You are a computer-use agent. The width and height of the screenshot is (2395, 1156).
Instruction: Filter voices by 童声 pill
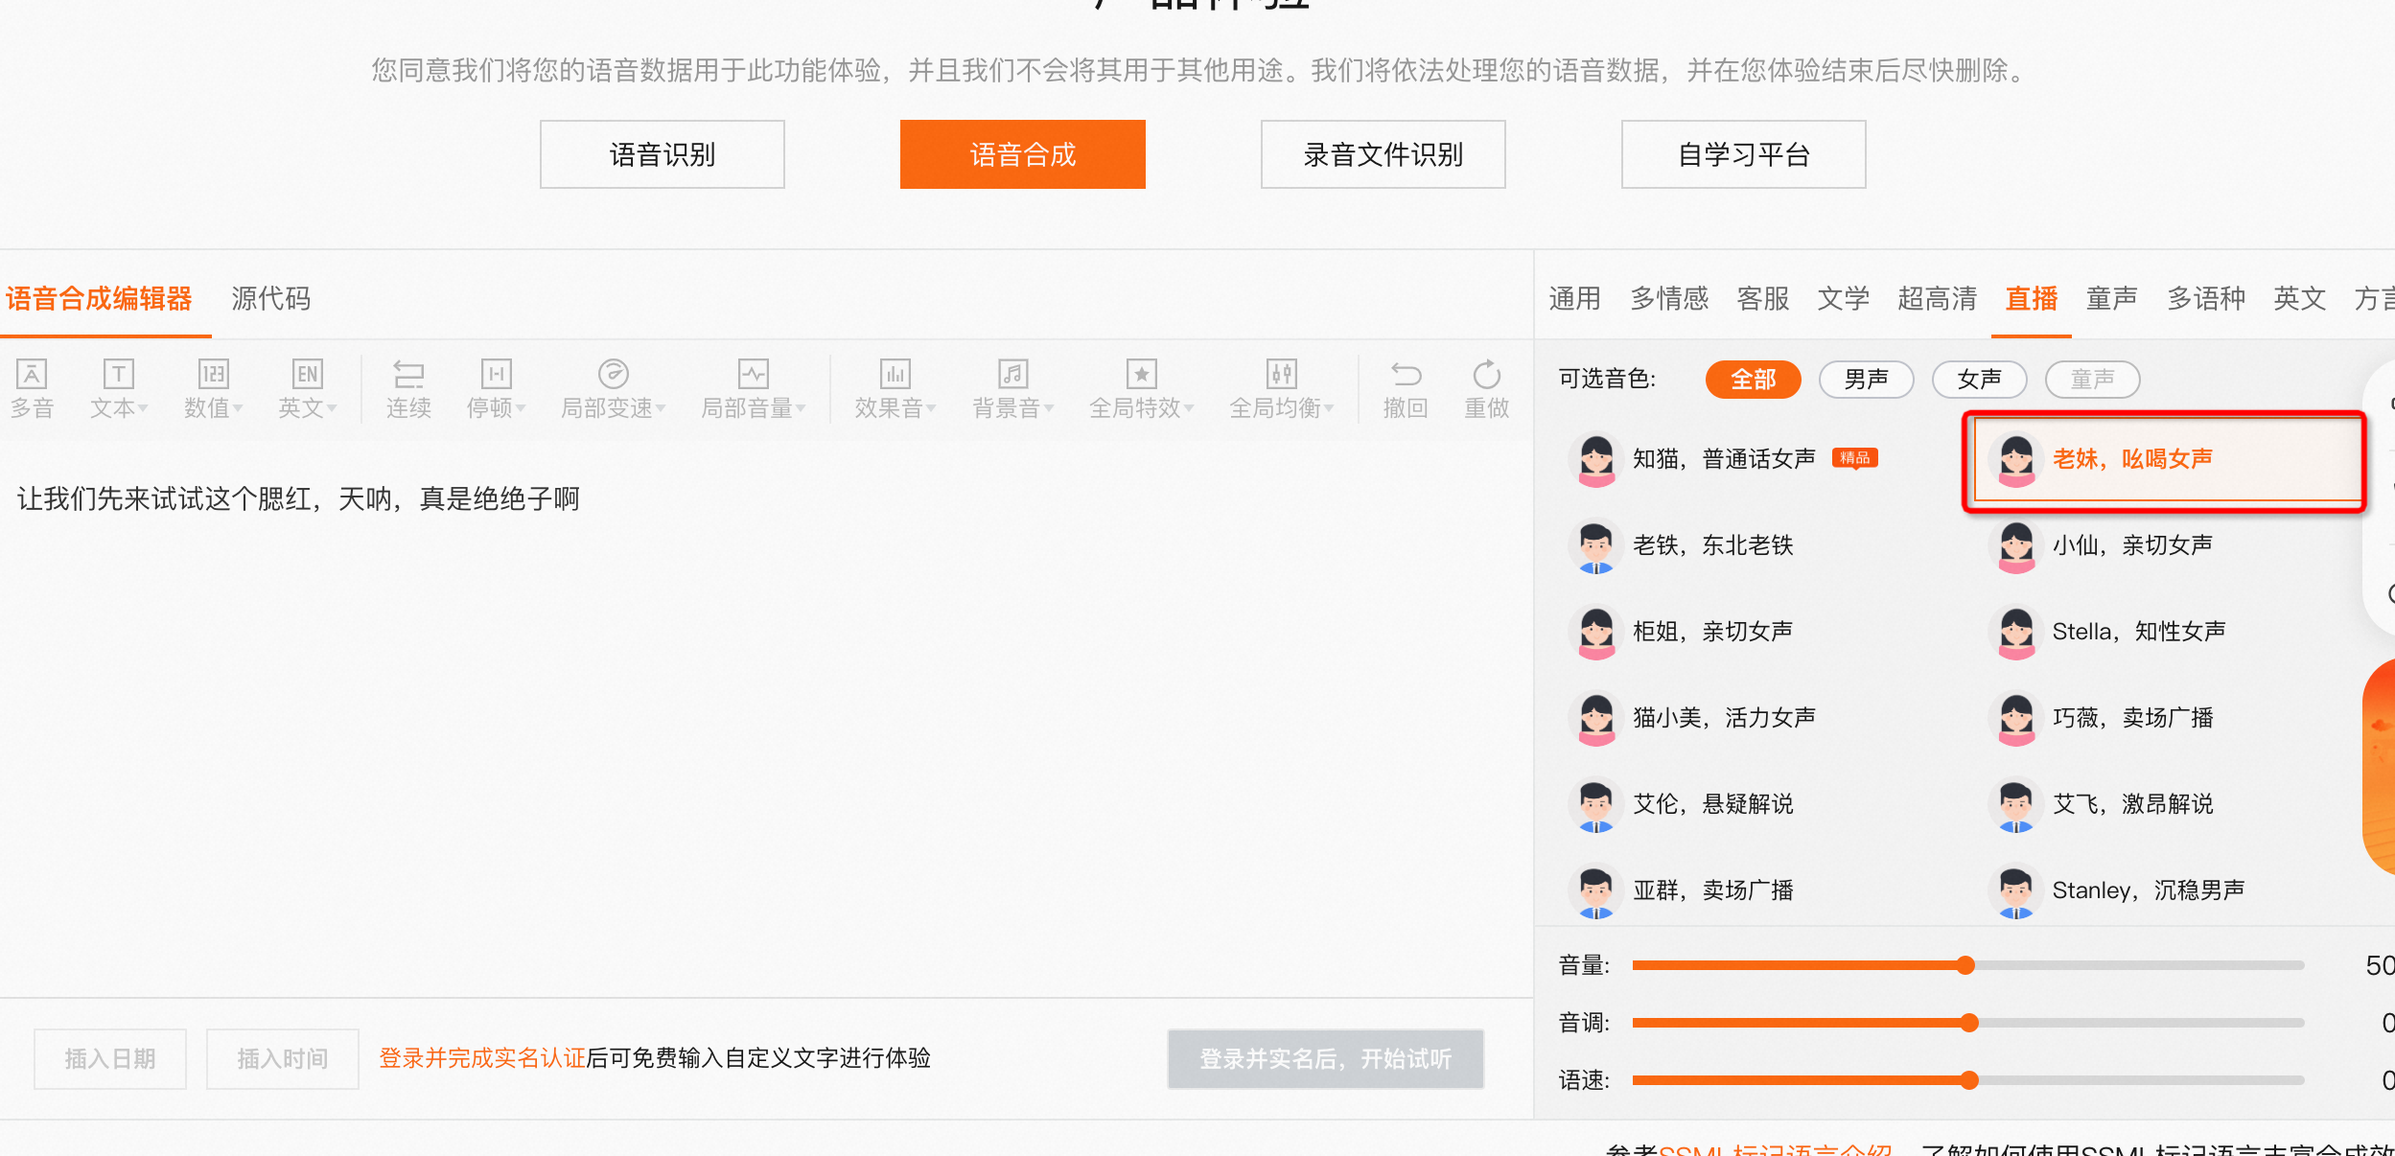pos(2092,380)
